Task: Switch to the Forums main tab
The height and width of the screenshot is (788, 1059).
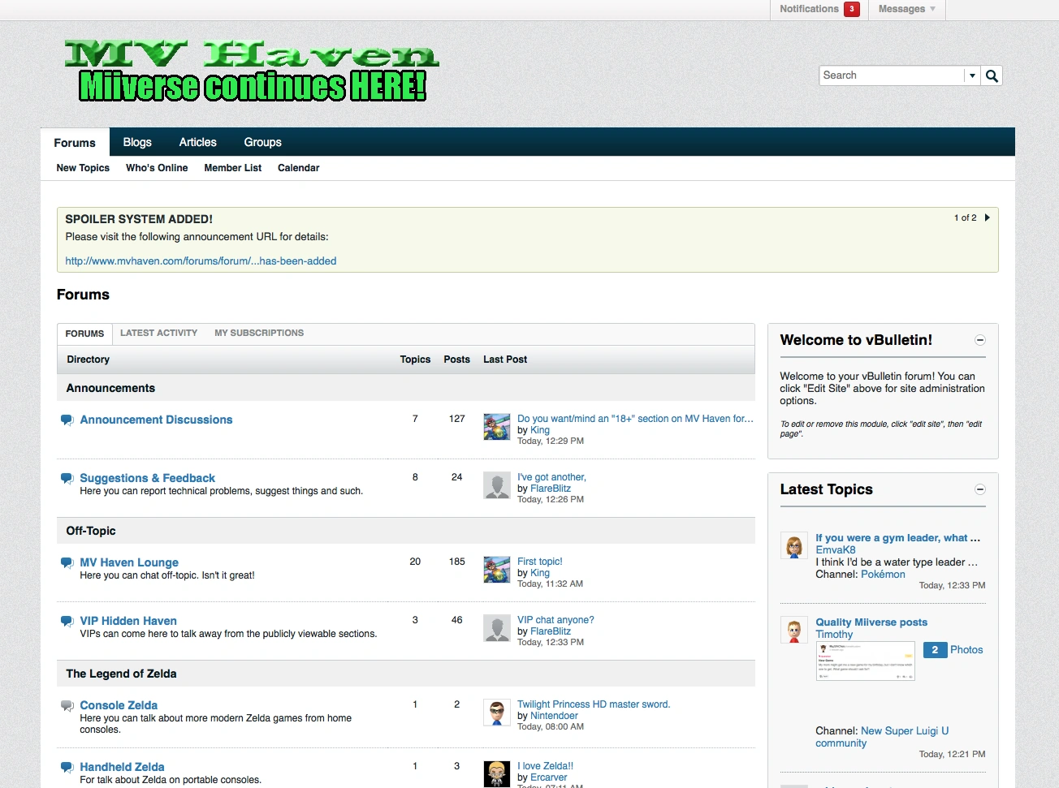Action: click(x=75, y=142)
